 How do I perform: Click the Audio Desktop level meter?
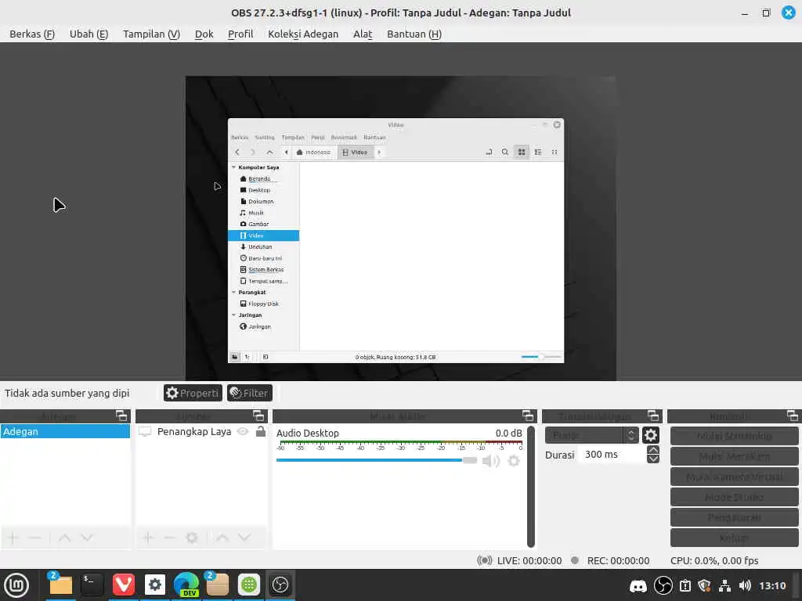pyautogui.click(x=399, y=445)
